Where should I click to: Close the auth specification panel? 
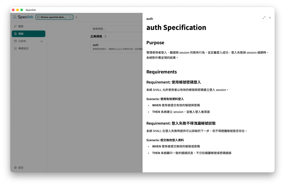pos(270,18)
